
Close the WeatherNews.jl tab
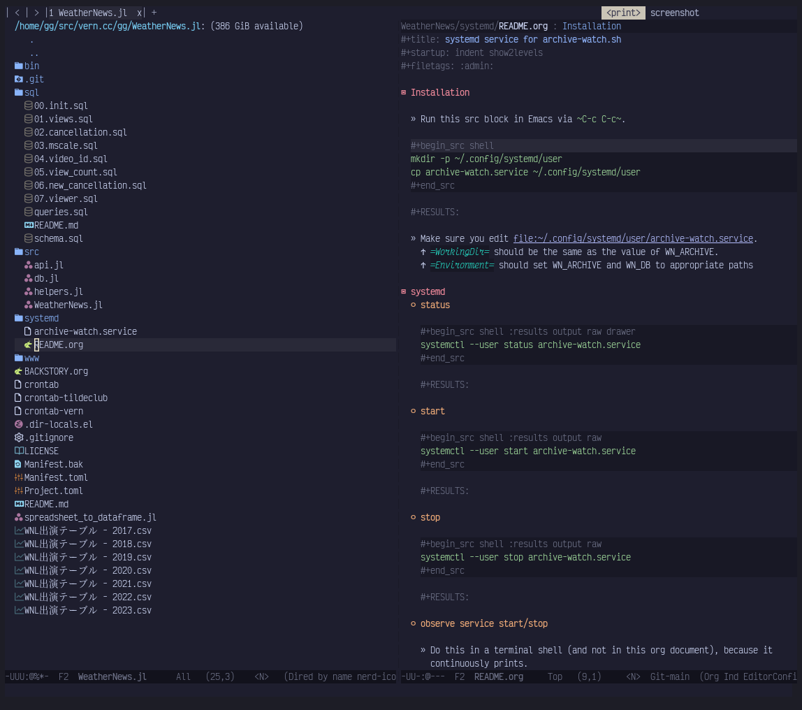pyautogui.click(x=139, y=13)
